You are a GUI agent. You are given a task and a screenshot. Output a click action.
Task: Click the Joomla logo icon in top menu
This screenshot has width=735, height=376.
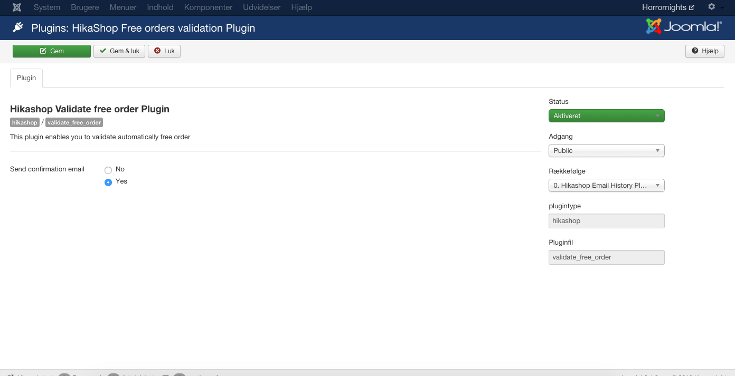[x=17, y=7]
